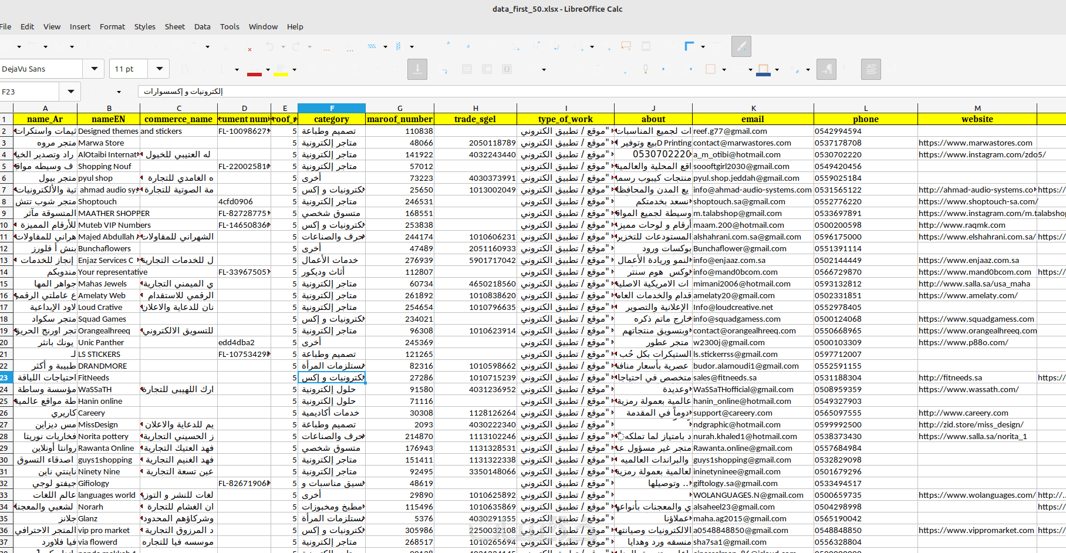This screenshot has height=553, width=1066.
Task: Expand the Name Box dropdown
Action: click(x=70, y=92)
